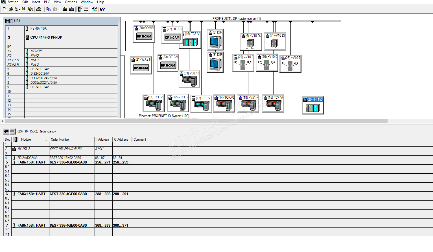
Task: Select the (27) =V10 DP coupler
Action: click(243, 63)
